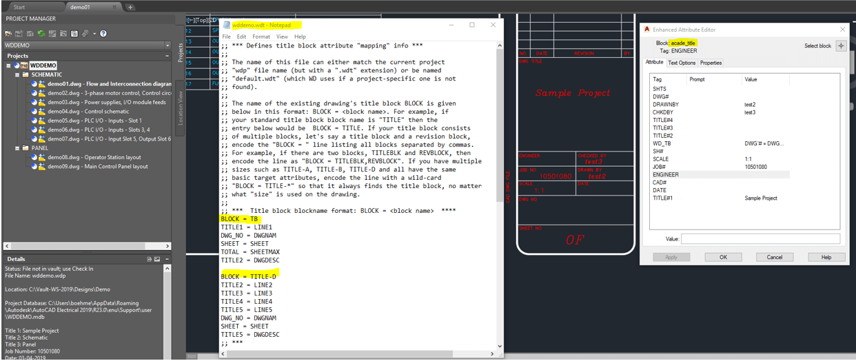Click the Location View vertical side tab
This screenshot has height=361, width=856.
tap(181, 107)
